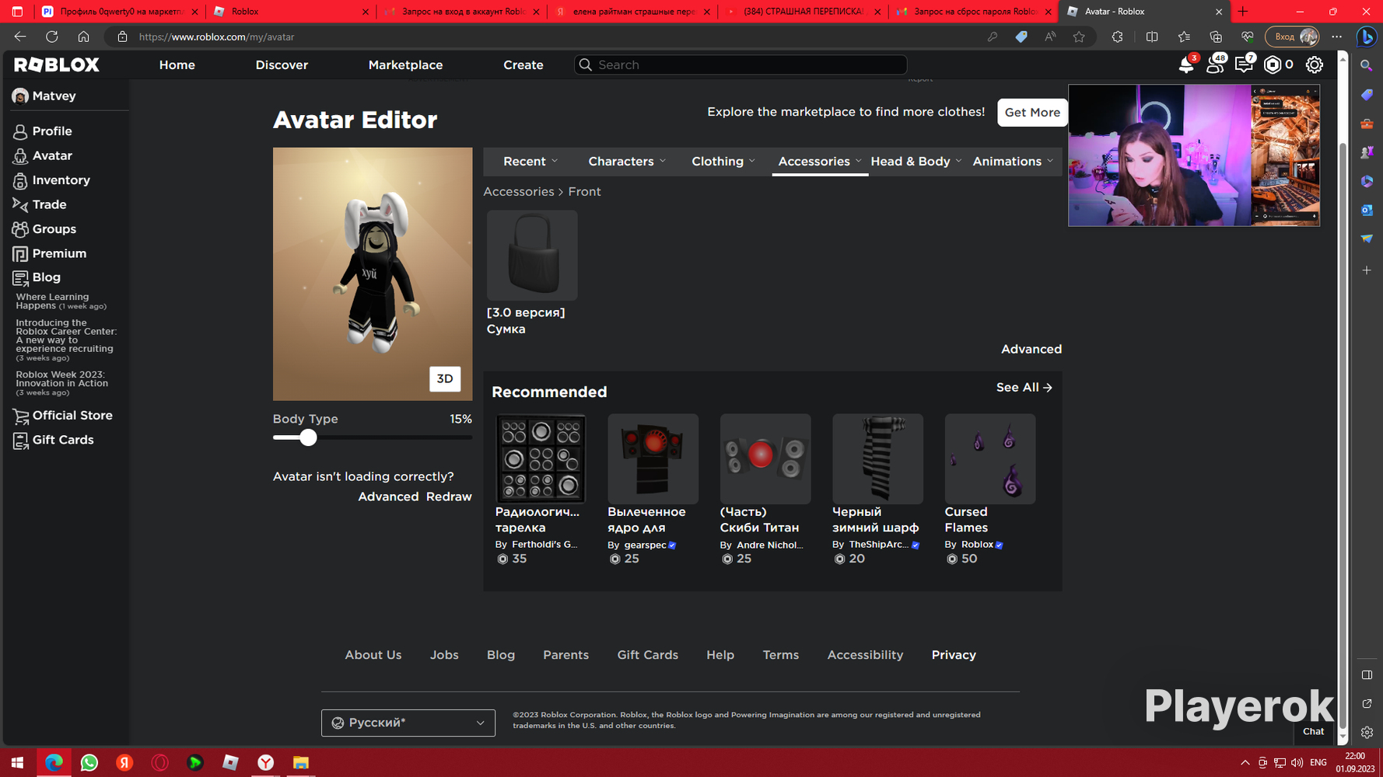Open Official Store in sidebar
Screen dimensions: 1383x777
tap(72, 416)
